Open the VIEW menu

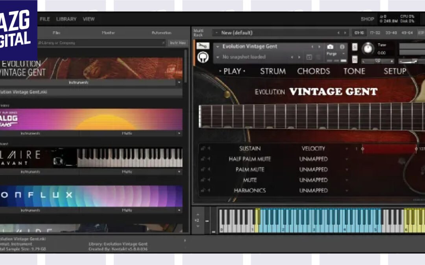point(89,19)
